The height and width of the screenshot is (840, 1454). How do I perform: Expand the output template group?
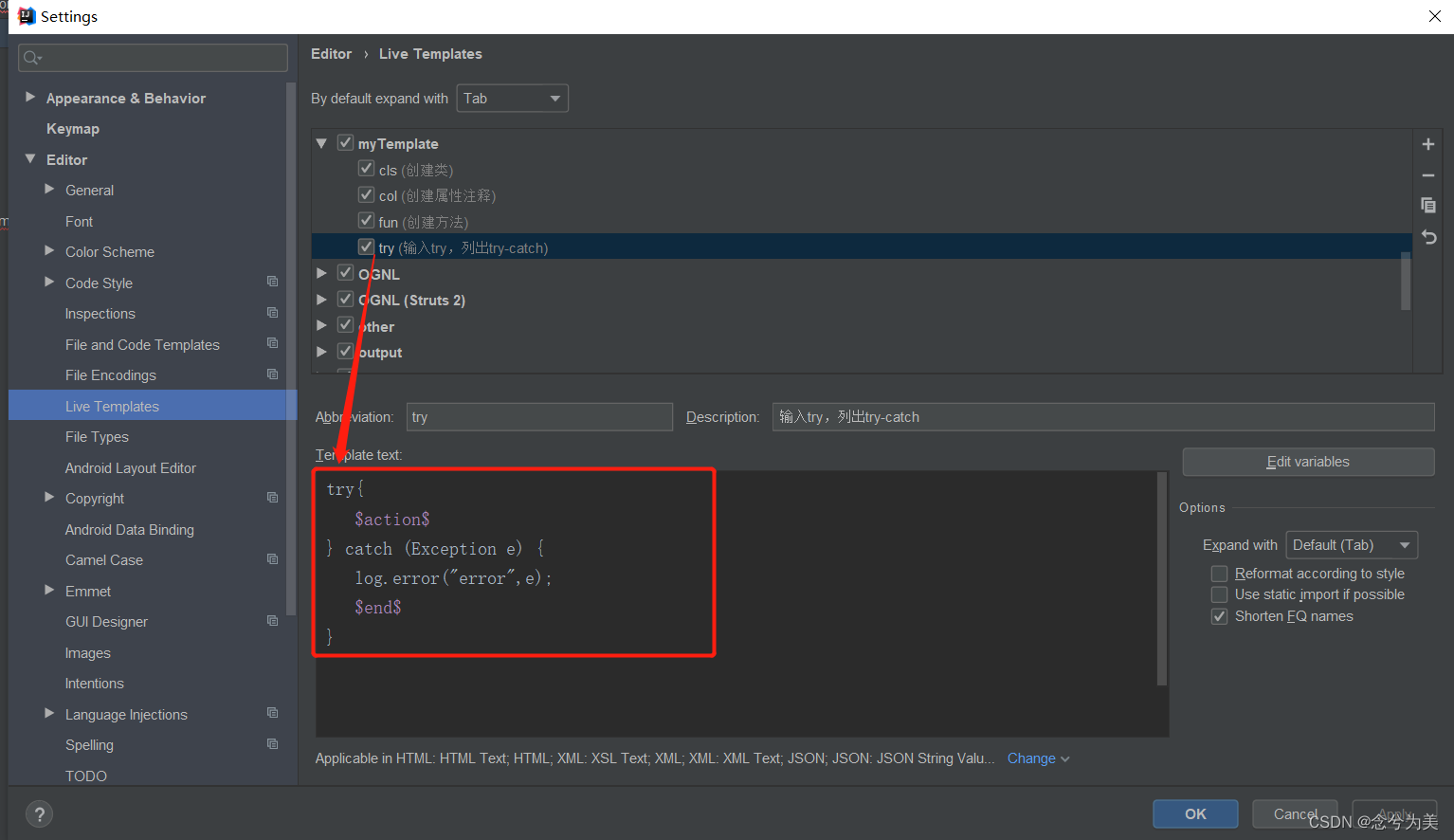[x=321, y=351]
